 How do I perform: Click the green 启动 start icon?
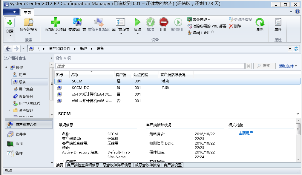pos(137,22)
